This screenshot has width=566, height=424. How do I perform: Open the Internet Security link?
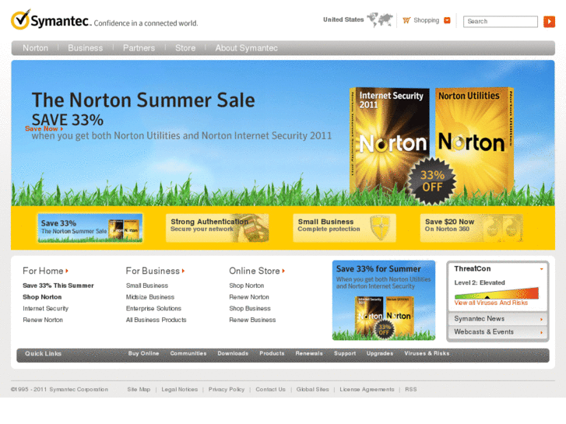coord(45,309)
